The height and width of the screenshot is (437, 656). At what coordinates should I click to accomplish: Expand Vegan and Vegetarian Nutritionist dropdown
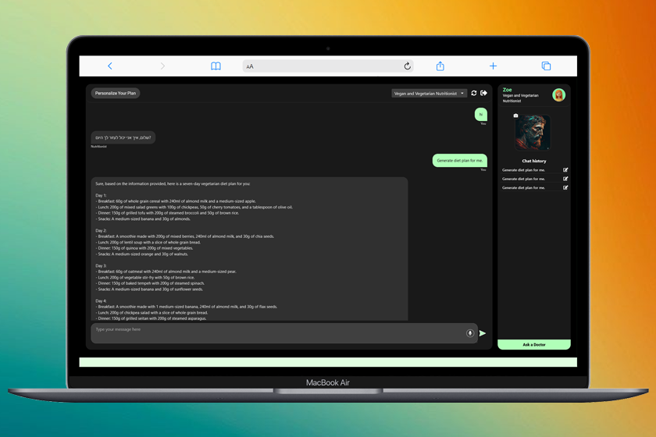tap(430, 94)
